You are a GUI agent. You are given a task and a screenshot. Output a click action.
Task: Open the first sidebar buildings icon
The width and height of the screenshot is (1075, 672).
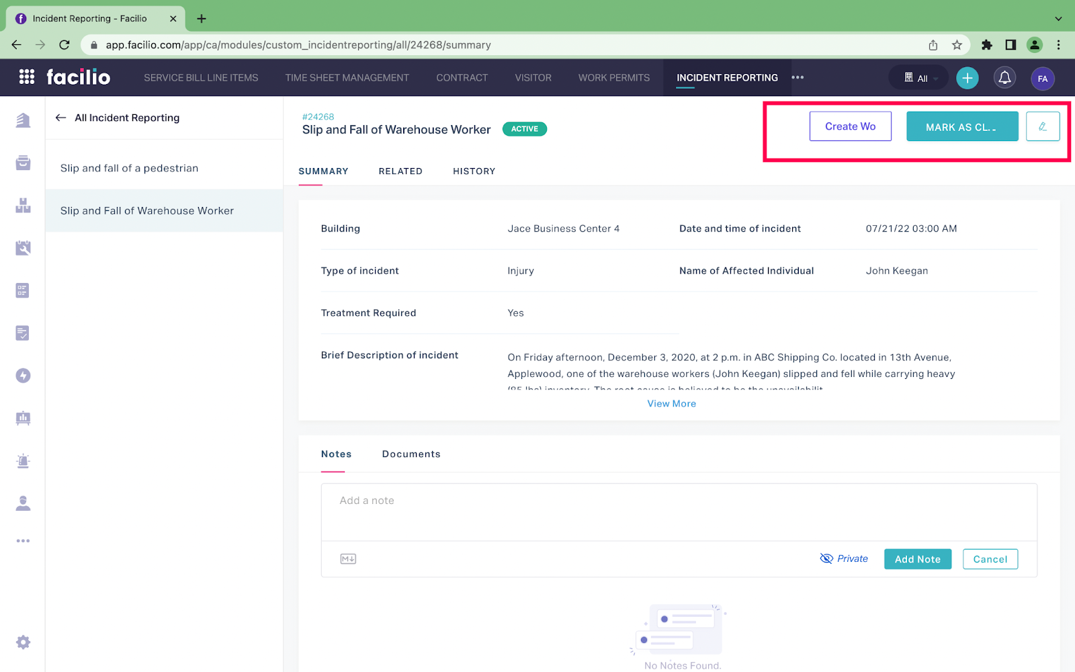point(23,120)
